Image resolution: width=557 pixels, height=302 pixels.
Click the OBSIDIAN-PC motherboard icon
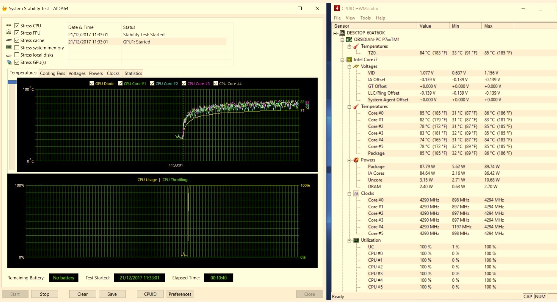(x=349, y=40)
